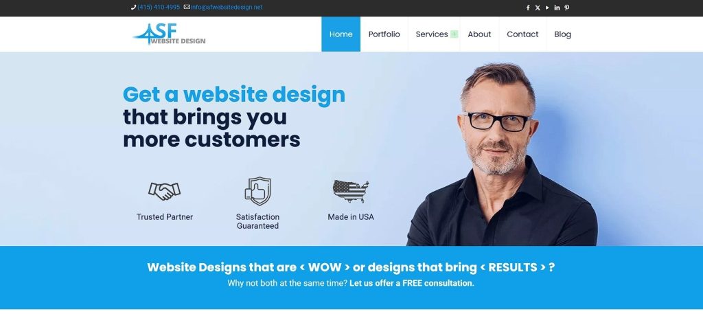Image resolution: width=703 pixels, height=314 pixels.
Task: Click the thumbs-up shield icon
Action: click(258, 191)
